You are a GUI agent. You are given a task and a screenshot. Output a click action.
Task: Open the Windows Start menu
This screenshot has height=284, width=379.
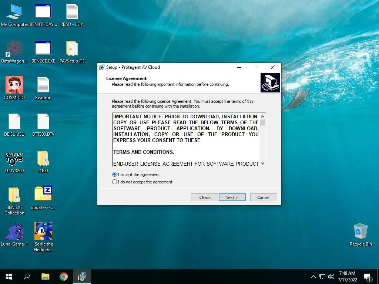pyautogui.click(x=9, y=277)
